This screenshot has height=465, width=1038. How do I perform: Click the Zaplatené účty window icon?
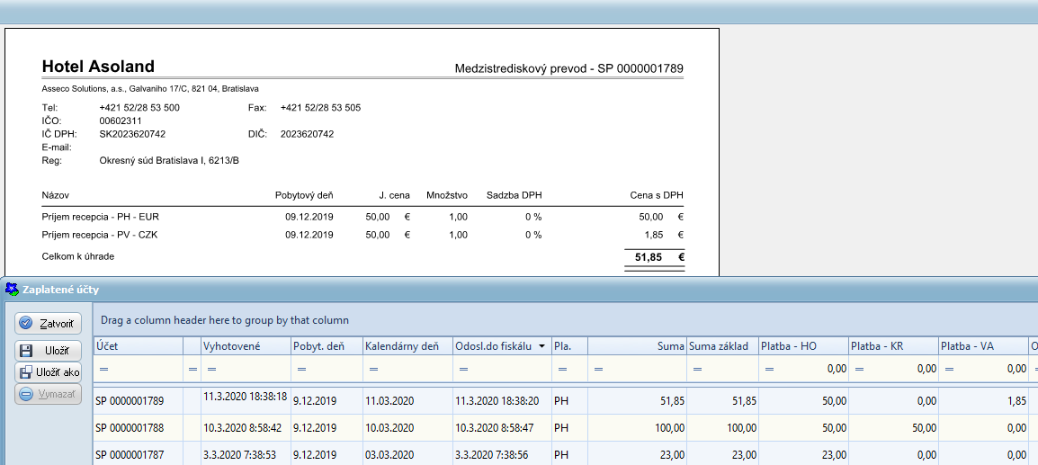[x=12, y=290]
